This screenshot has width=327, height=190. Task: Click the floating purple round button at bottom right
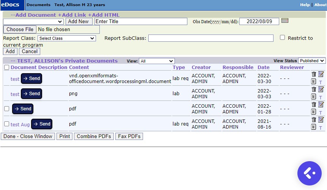click(x=309, y=173)
